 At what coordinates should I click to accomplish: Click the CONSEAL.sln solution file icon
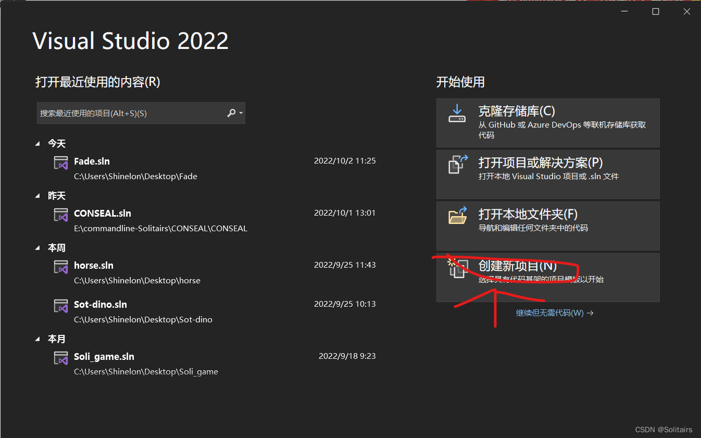coord(61,215)
